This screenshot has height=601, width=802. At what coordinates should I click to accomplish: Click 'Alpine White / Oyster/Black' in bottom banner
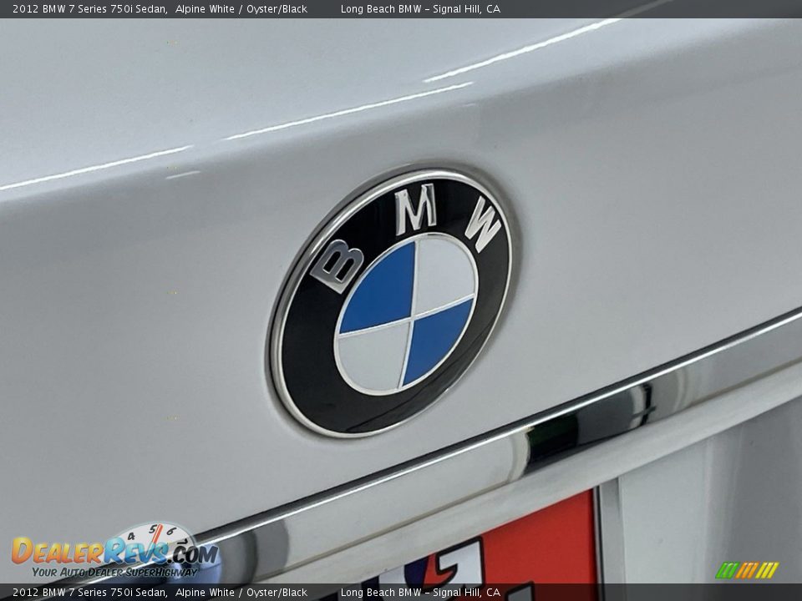[x=241, y=593]
